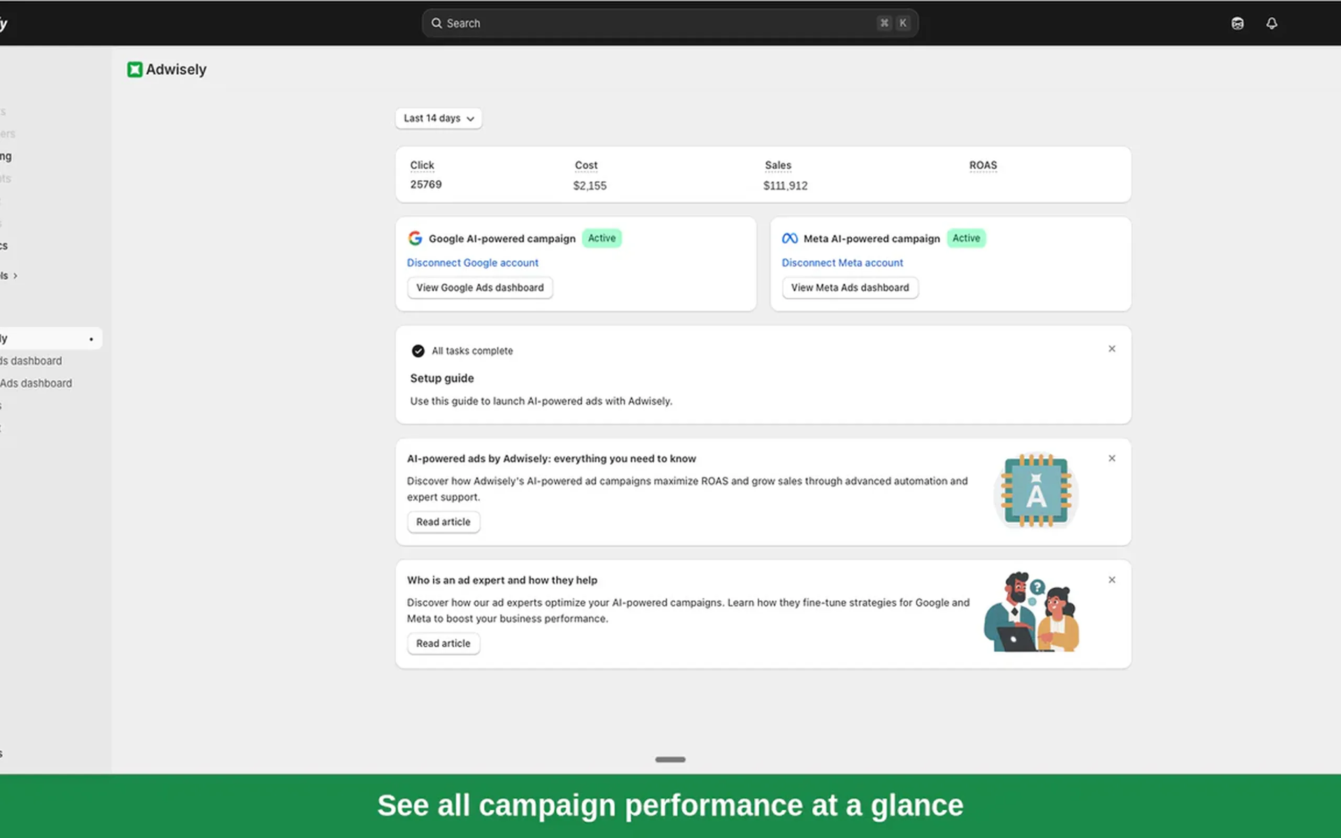Click the heading 'Who is an ad expert and how they help'
The image size is (1341, 838).
(x=502, y=580)
